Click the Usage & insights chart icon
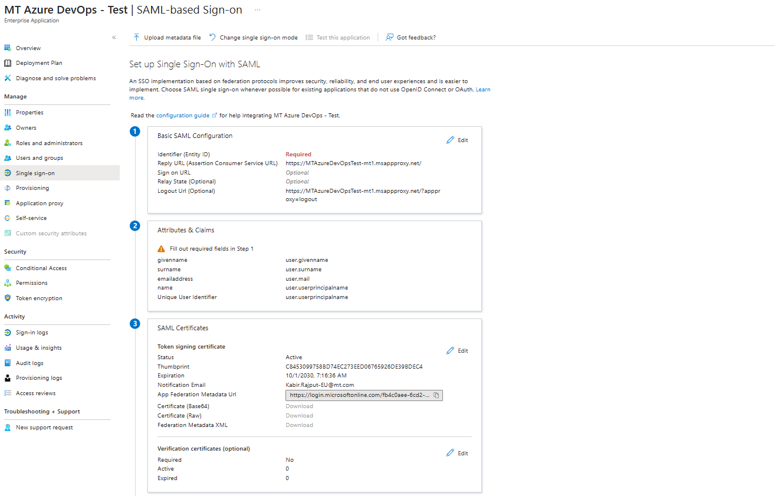The width and height of the screenshot is (775, 496). [x=8, y=348]
